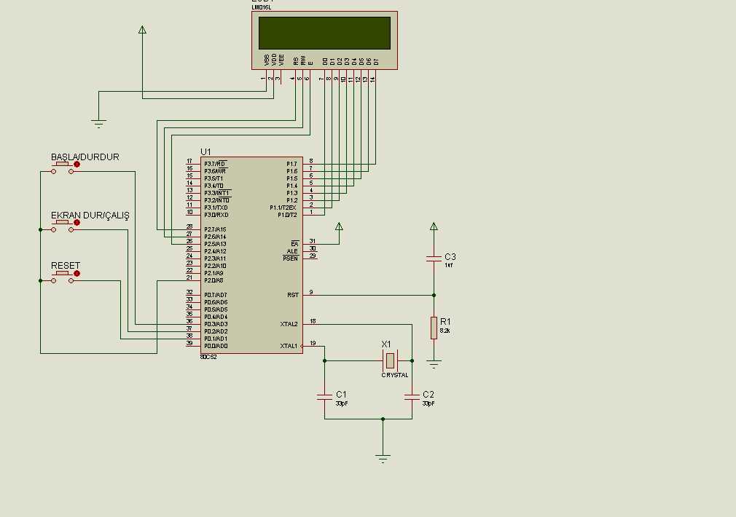
Task: Select resistor R1 symbol
Action: click(434, 328)
